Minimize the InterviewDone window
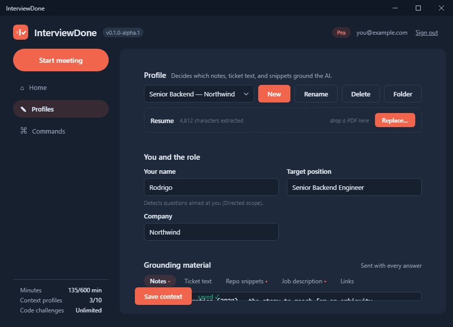 coord(395,8)
